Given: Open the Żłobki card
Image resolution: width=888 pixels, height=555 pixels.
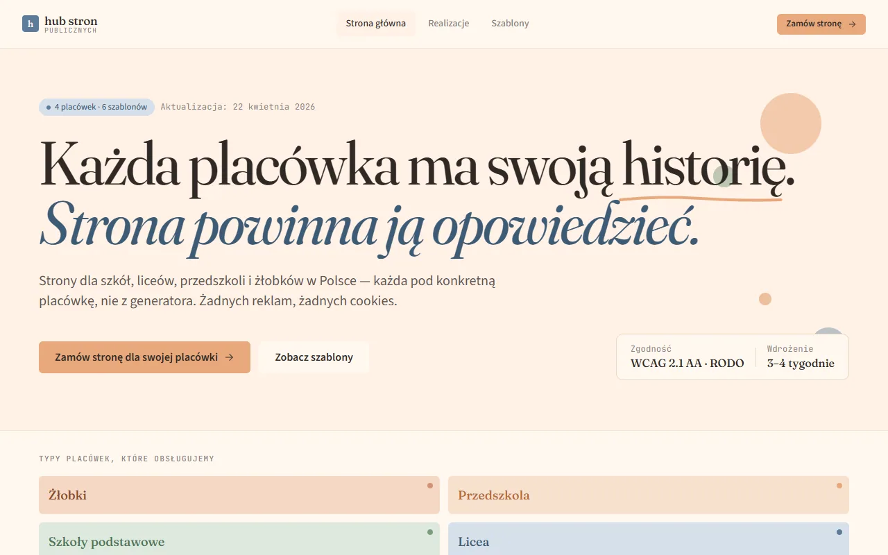Looking at the screenshot, I should tap(239, 495).
